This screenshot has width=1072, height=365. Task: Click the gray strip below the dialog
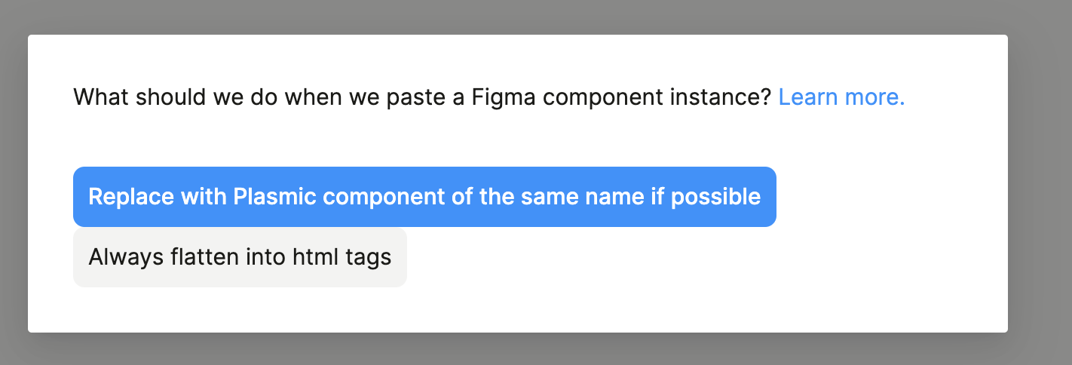[x=528, y=350]
